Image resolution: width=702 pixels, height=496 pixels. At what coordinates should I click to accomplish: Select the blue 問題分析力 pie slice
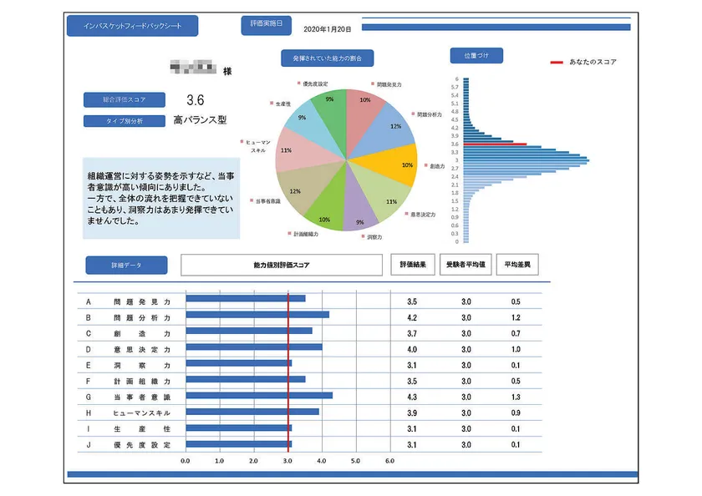coord(387,129)
